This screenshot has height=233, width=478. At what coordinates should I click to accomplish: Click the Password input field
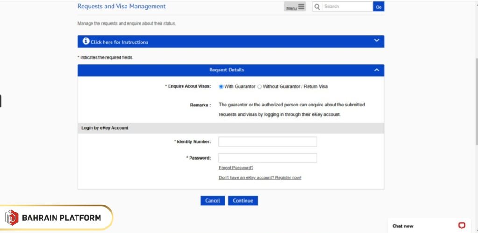[268, 158]
